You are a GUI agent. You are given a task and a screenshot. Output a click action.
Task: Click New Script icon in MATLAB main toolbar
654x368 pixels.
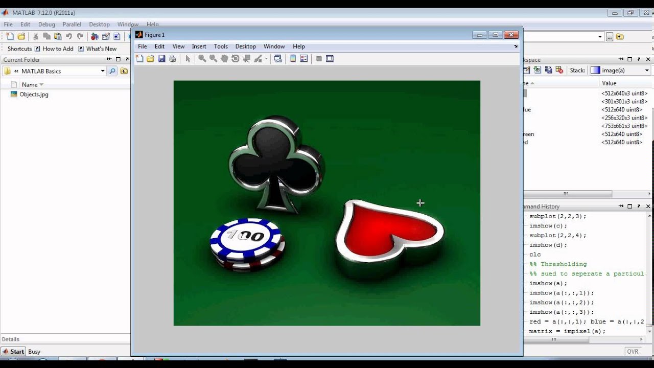point(10,36)
